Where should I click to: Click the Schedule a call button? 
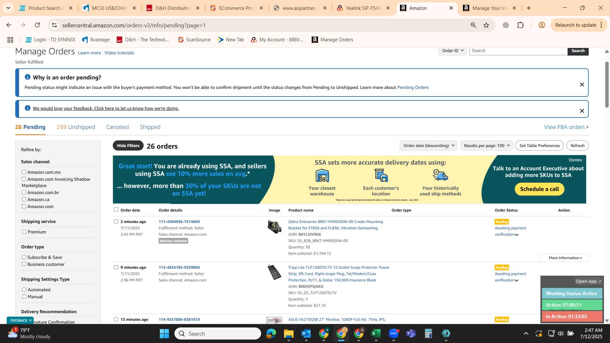pyautogui.click(x=539, y=189)
